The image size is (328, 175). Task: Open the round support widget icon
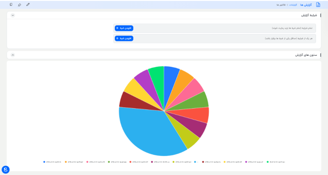click(6, 169)
